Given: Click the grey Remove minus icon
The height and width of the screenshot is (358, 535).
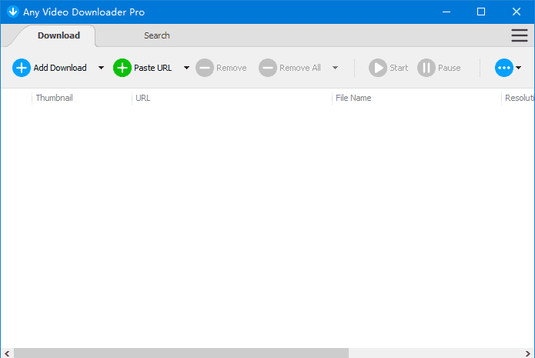Looking at the screenshot, I should pyautogui.click(x=205, y=68).
